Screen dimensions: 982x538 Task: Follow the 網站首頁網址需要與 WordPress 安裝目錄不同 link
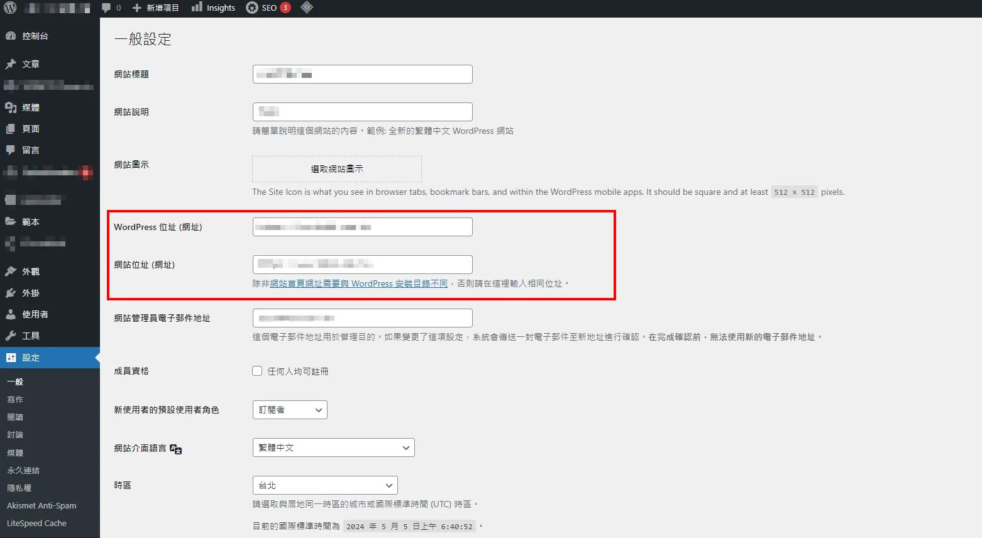pyautogui.click(x=359, y=283)
